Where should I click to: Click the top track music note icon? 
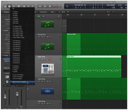pyautogui.click(x=48, y=24)
